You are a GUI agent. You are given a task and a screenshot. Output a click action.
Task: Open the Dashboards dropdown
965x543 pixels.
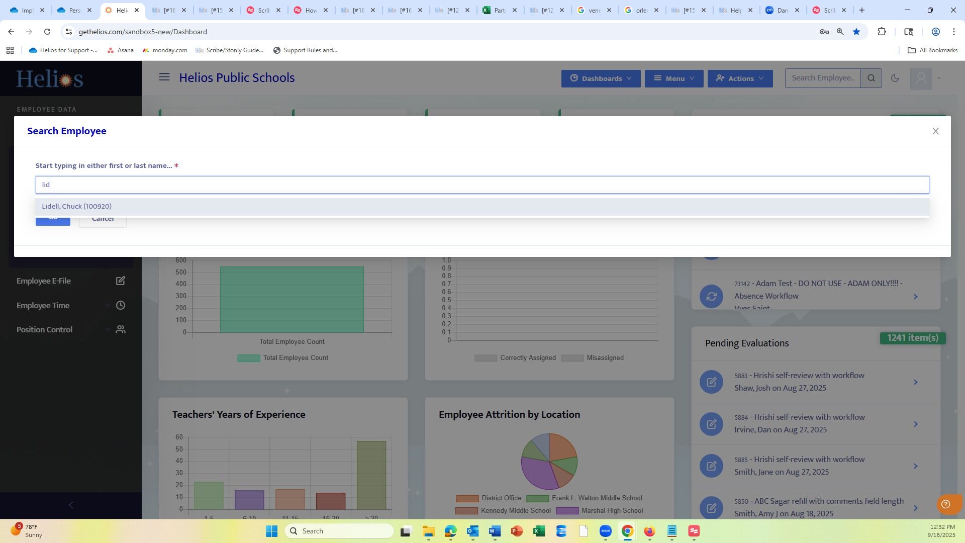pos(601,78)
